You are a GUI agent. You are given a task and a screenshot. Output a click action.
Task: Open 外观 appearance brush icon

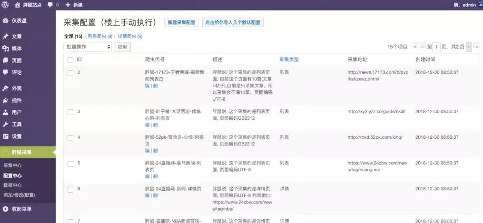(x=5, y=88)
